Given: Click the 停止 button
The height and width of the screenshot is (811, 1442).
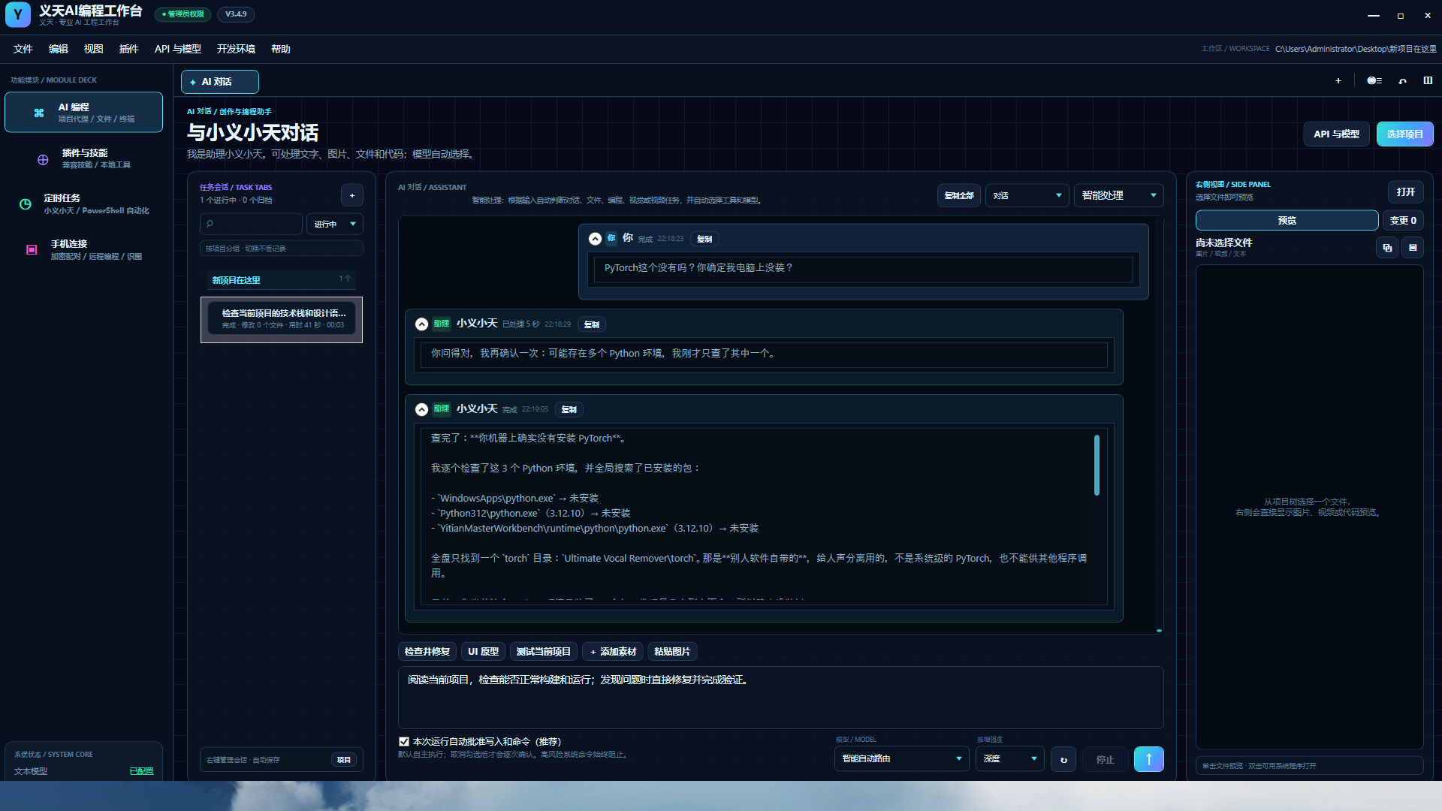Looking at the screenshot, I should pyautogui.click(x=1106, y=760).
